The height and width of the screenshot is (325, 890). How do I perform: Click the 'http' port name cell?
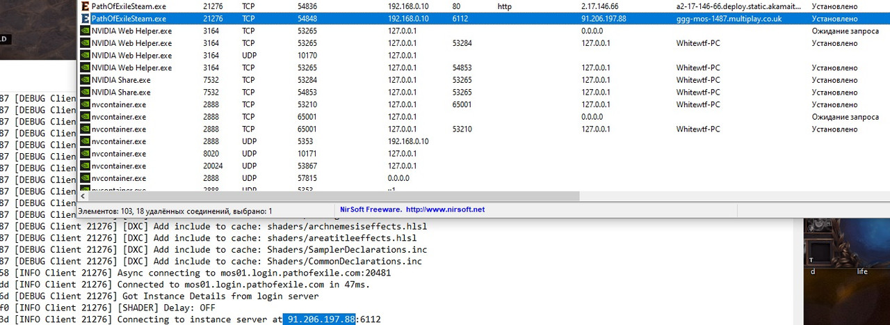tap(504, 6)
